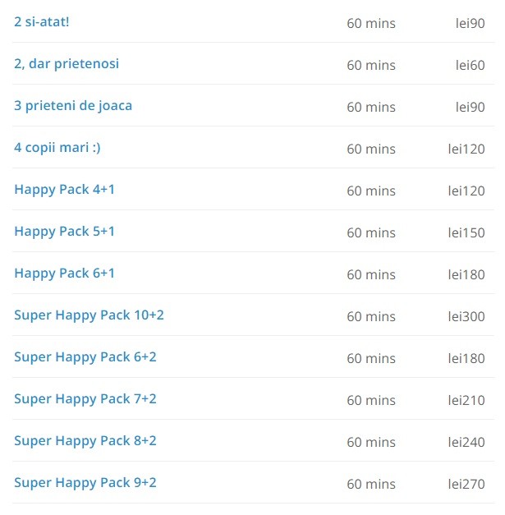Click the lei210 price text

[x=466, y=401]
